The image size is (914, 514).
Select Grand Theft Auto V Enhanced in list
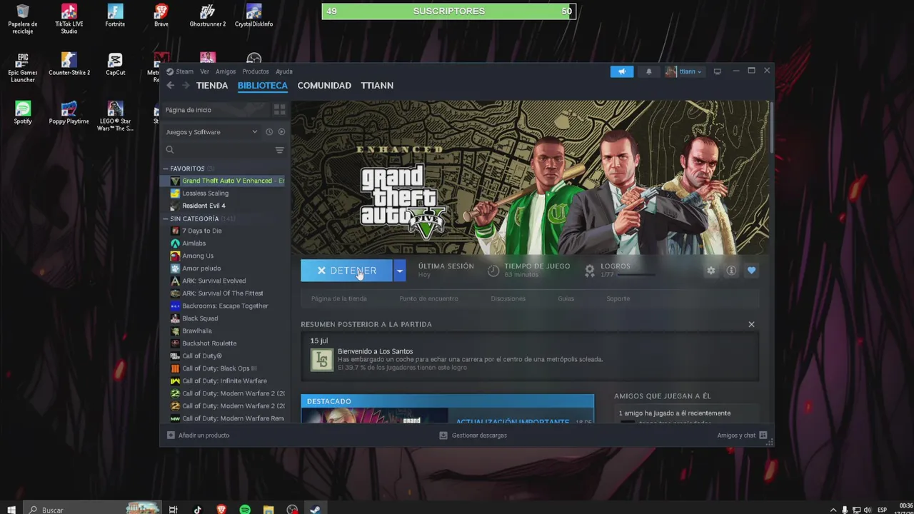tap(223, 181)
